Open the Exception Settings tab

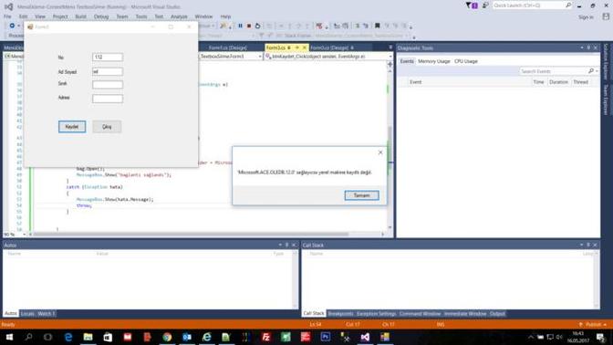pos(376,314)
